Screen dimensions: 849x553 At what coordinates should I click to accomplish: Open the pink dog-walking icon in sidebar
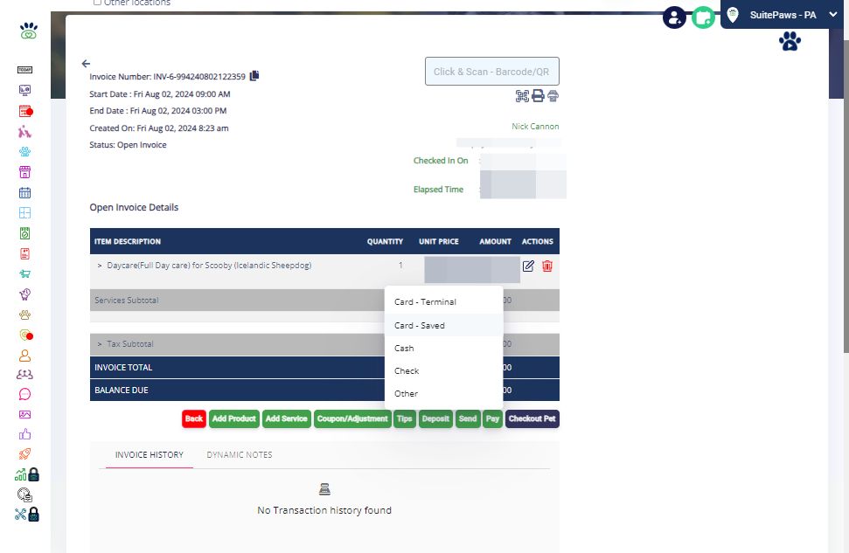[x=24, y=132]
